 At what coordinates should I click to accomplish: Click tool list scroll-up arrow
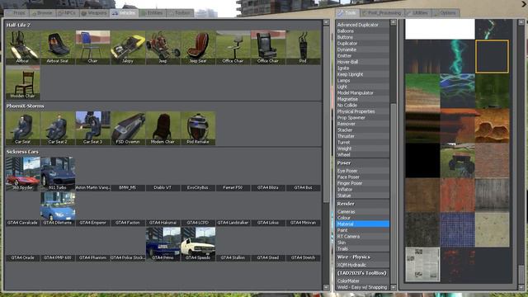click(393, 22)
